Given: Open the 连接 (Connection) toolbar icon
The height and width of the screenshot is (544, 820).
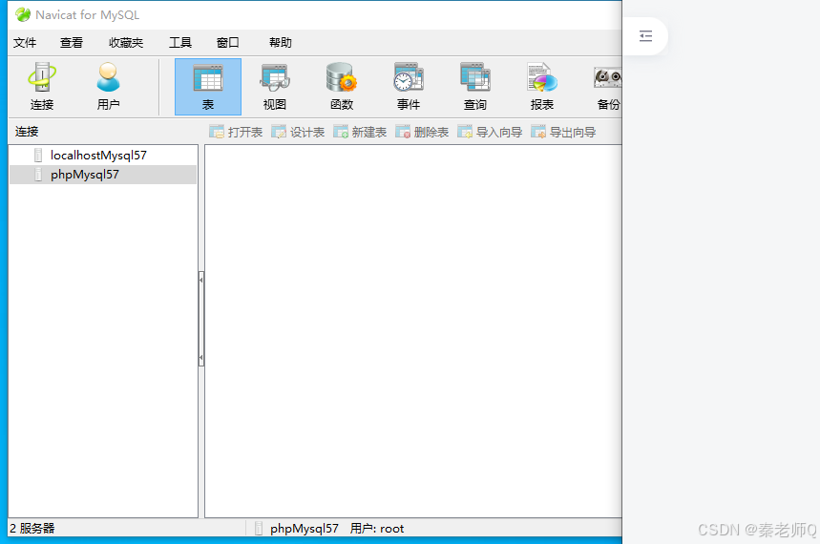Looking at the screenshot, I should pos(42,86).
